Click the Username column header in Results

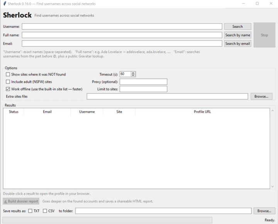[x=87, y=112]
